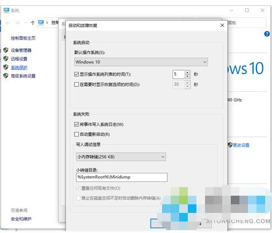The width and height of the screenshot is (272, 233).
Task: Click the System window title bar icon
Action: (x=6, y=10)
